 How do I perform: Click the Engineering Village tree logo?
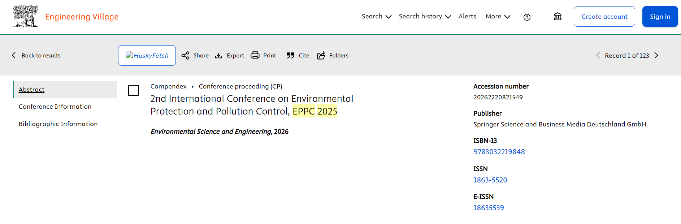[26, 16]
